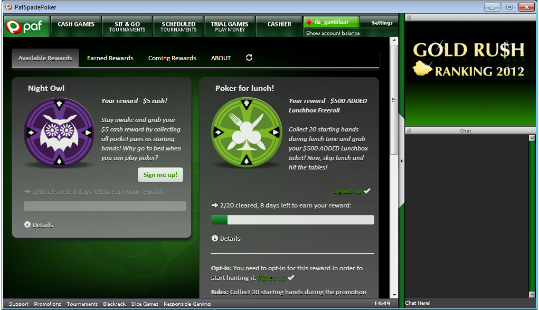Open the Blackjack link
The height and width of the screenshot is (310, 539).
(114, 304)
